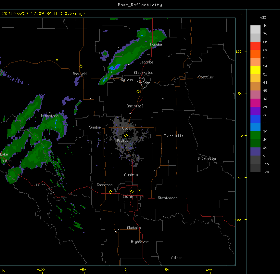Click the Okotoks city label
This screenshot has height=274, width=280.
point(134,228)
